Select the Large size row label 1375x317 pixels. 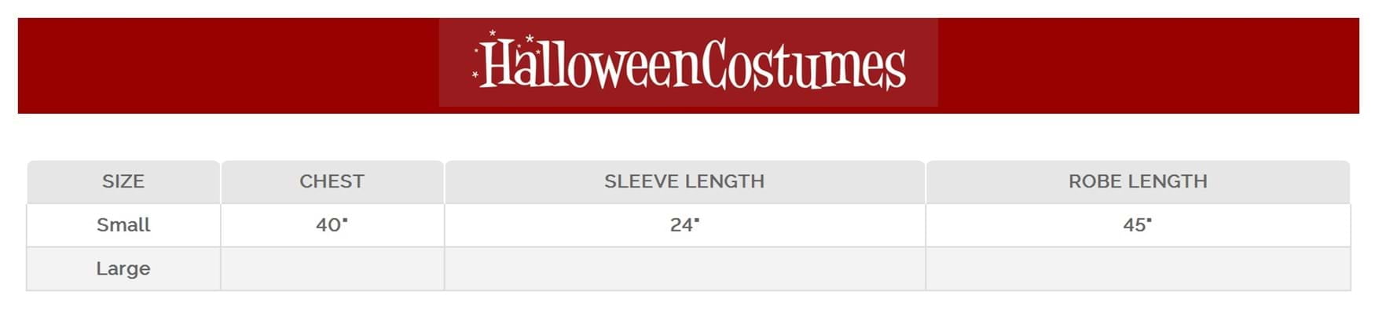click(x=123, y=268)
